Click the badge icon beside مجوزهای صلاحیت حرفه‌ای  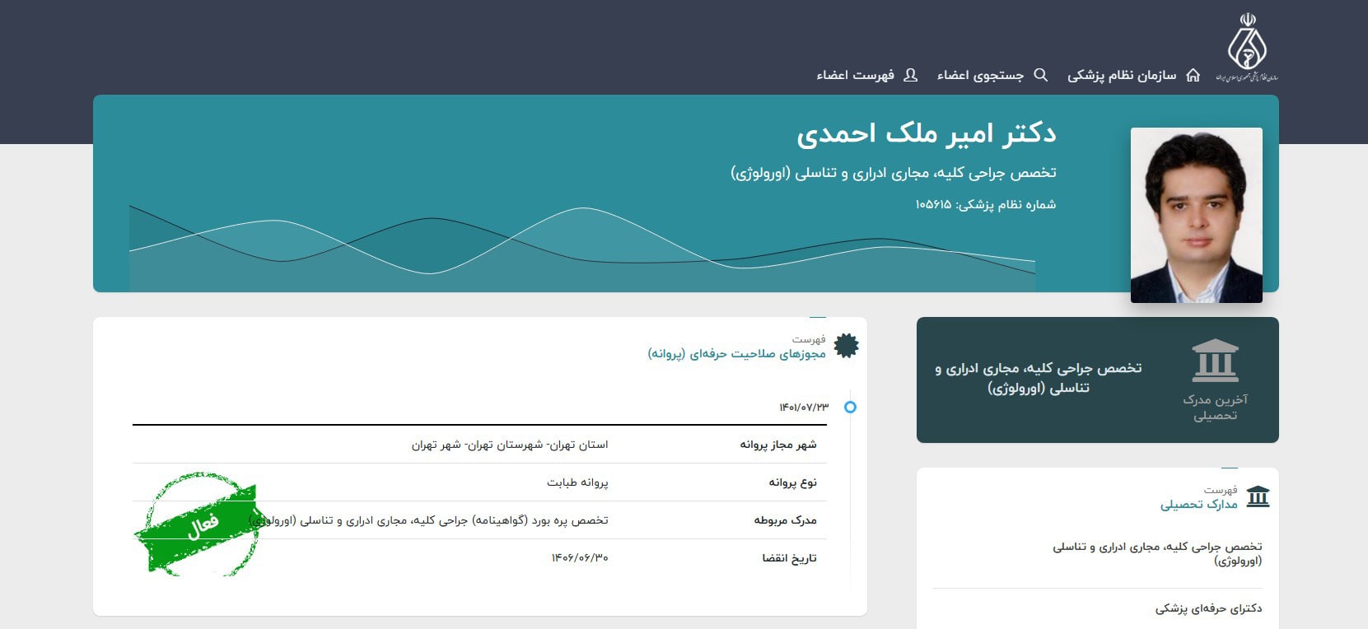click(846, 346)
